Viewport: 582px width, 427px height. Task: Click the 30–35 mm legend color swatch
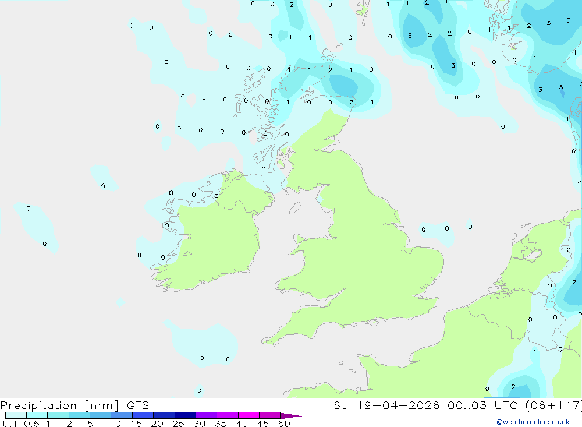[x=206, y=415]
